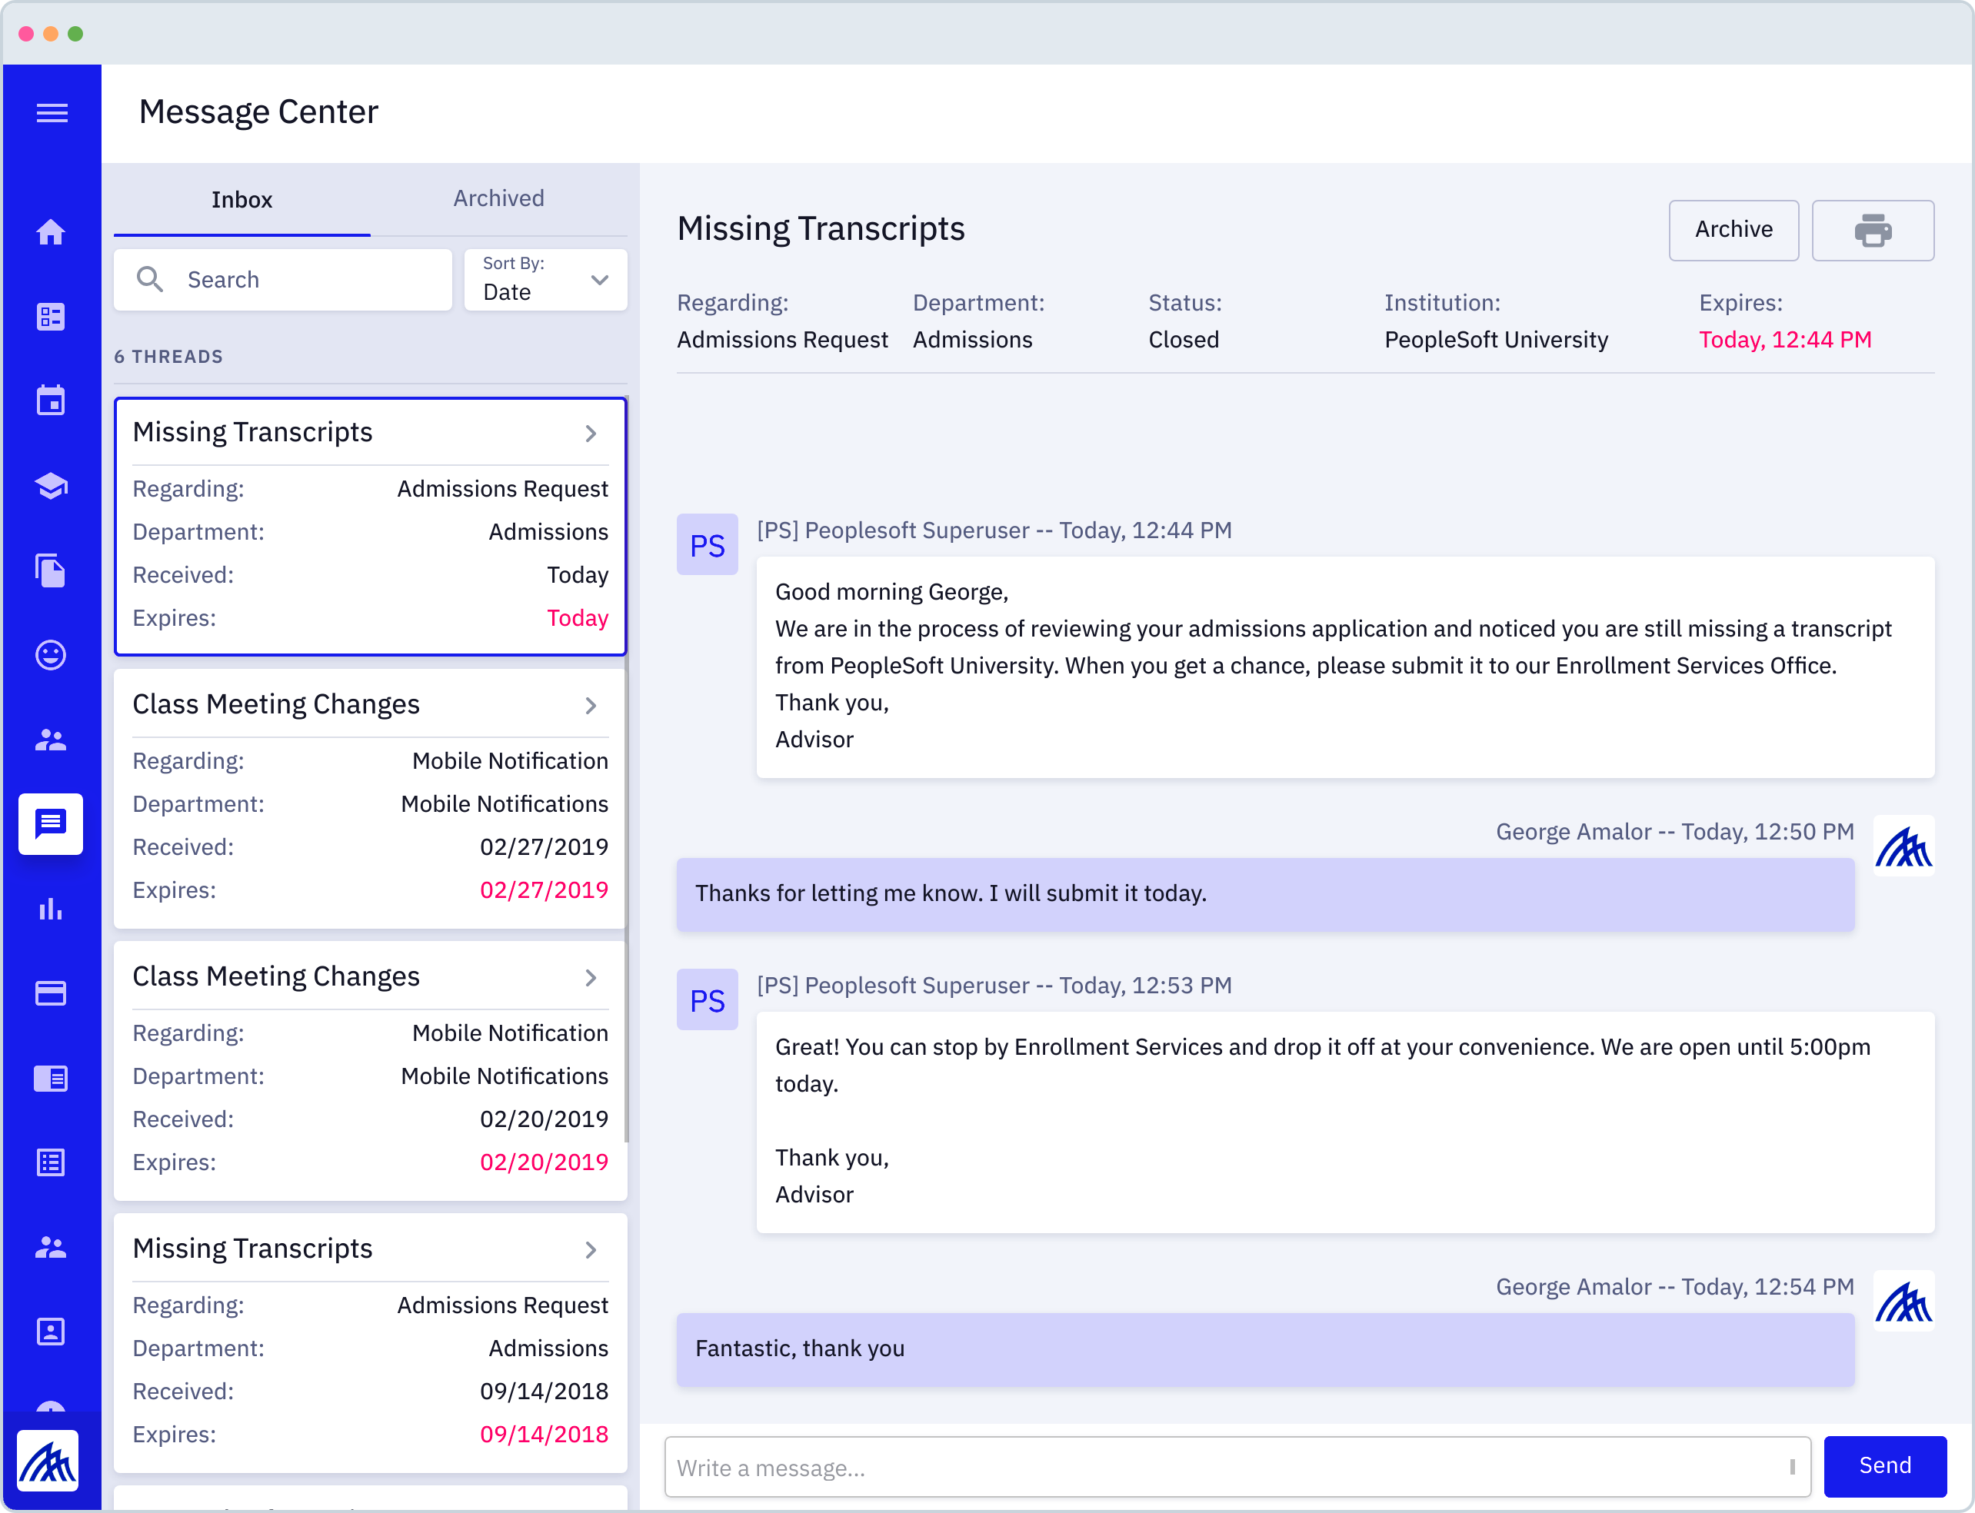Image resolution: width=1975 pixels, height=1513 pixels.
Task: Go to Home via sidebar house icon
Action: coord(51,232)
